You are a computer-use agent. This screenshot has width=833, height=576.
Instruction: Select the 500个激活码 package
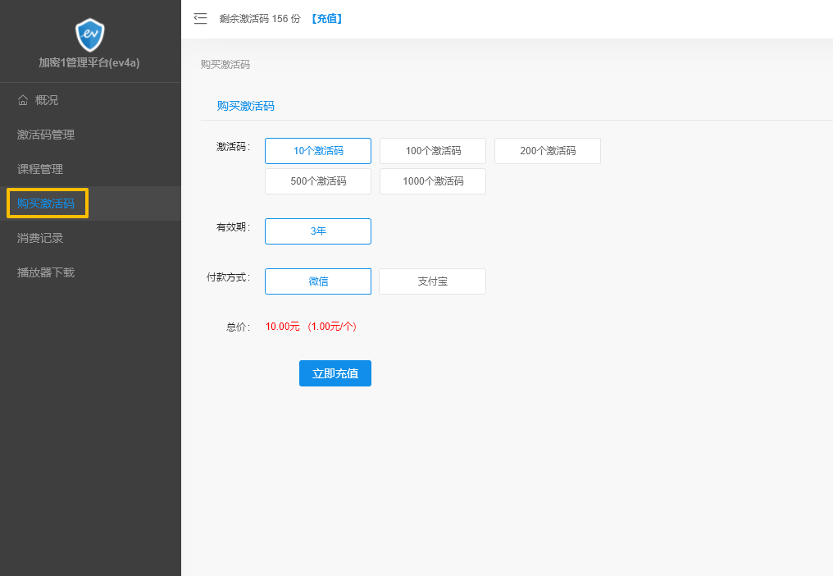tap(318, 181)
